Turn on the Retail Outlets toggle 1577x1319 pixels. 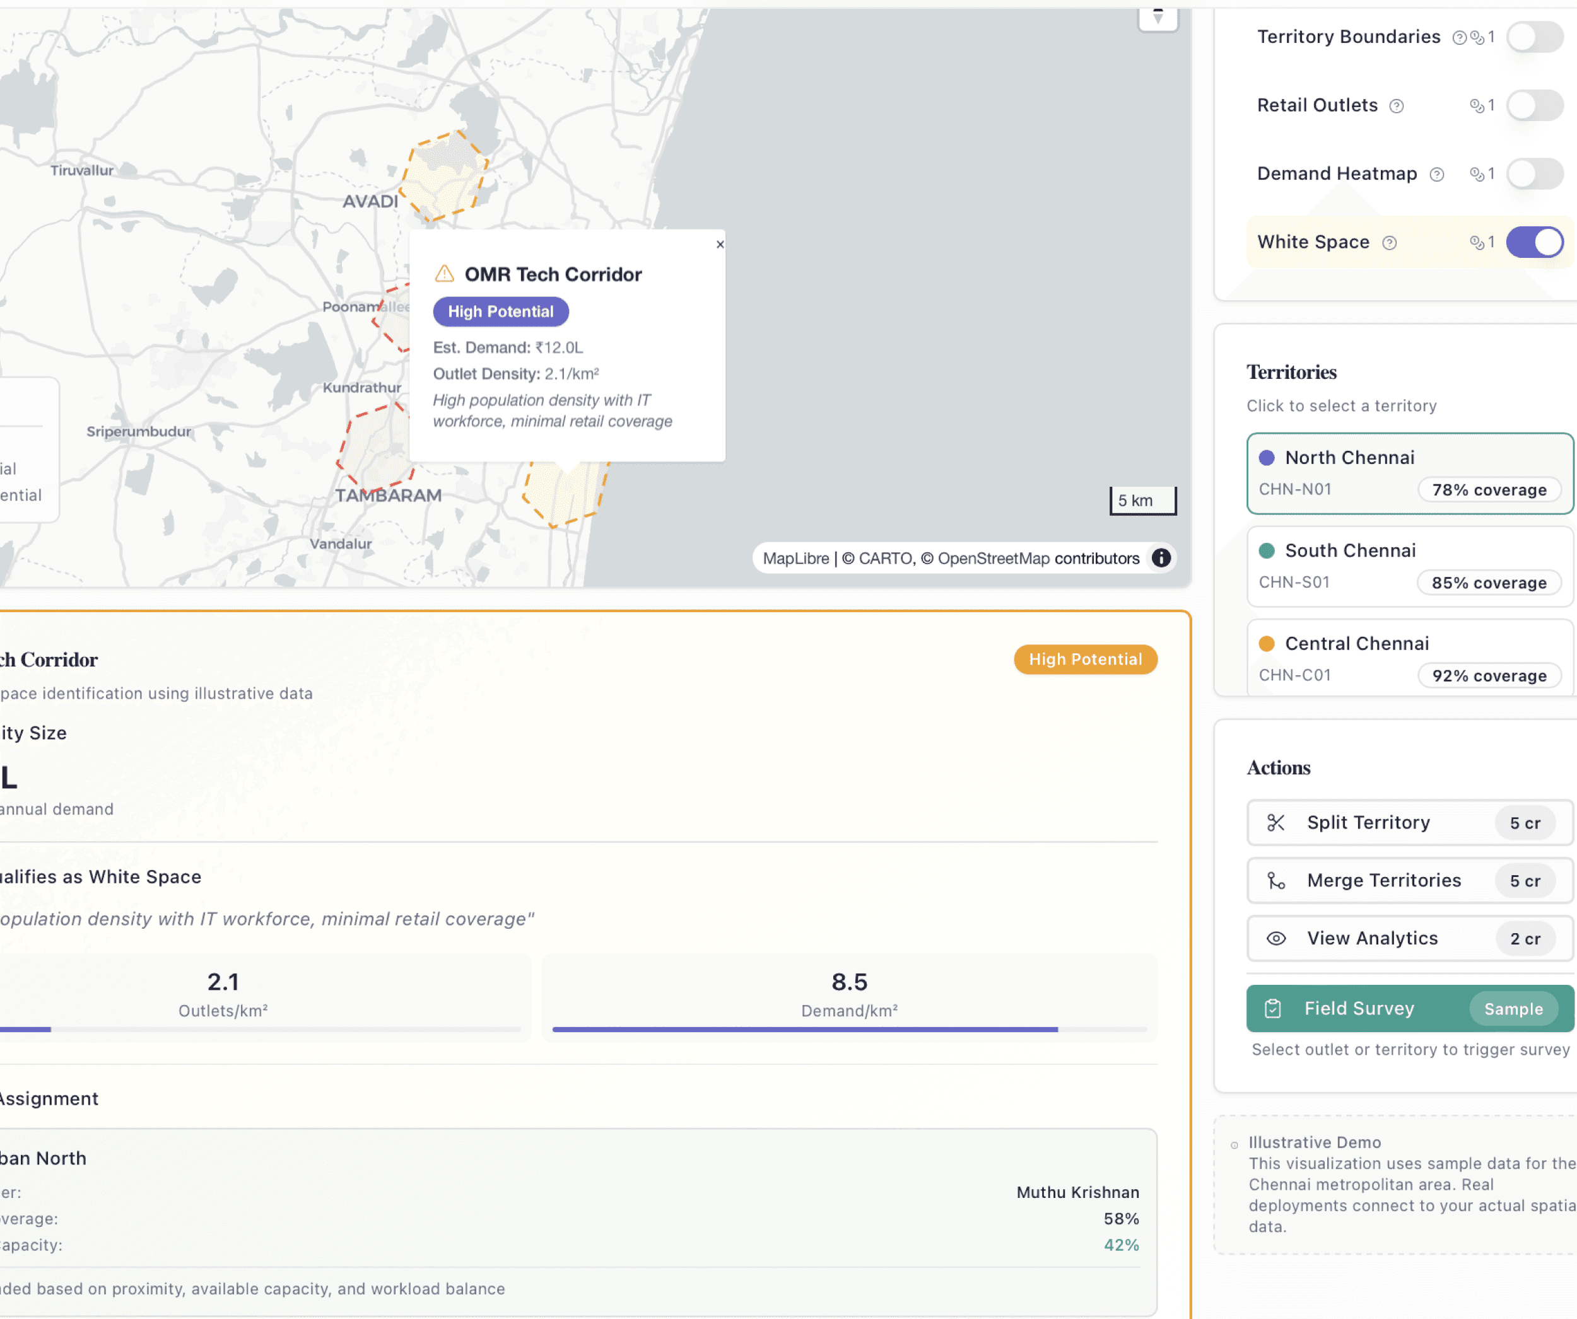tap(1534, 105)
